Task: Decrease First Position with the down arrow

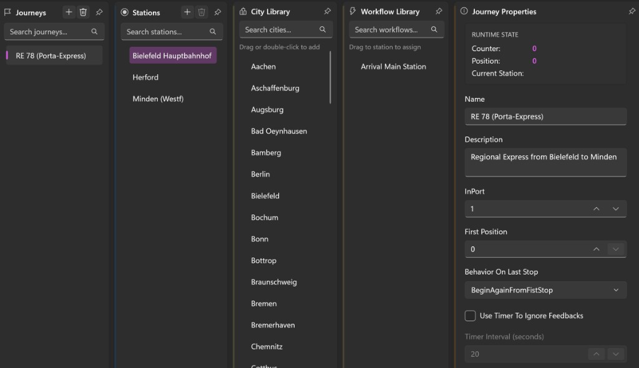Action: (x=615, y=249)
